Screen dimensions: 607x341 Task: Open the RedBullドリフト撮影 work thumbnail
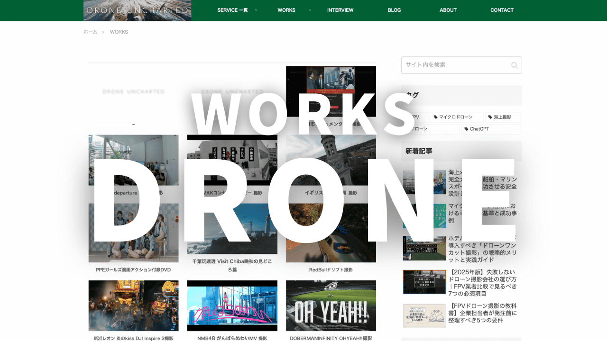tap(331, 232)
